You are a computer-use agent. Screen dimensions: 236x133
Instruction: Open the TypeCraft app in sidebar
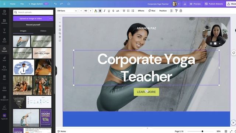(4, 117)
